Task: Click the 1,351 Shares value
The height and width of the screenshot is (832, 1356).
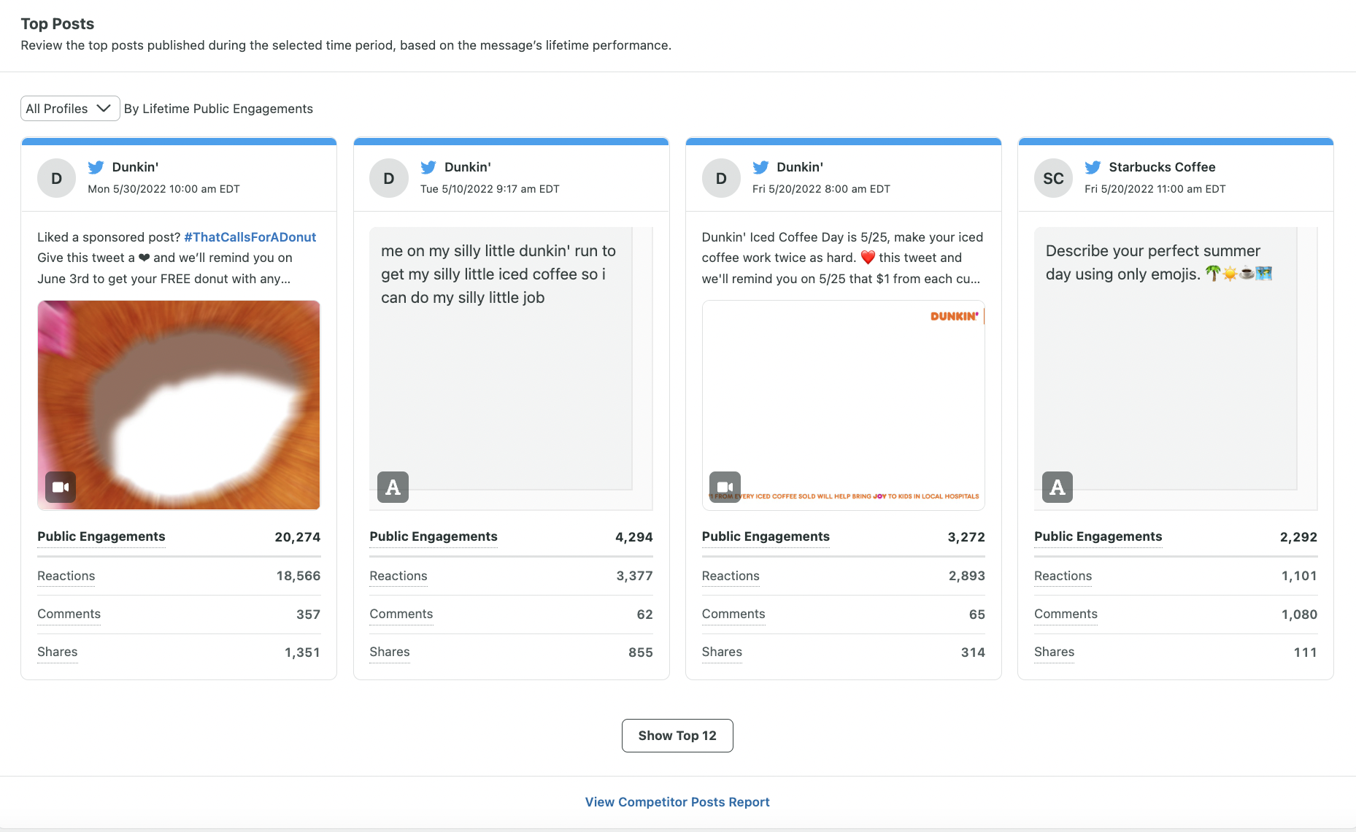Action: [302, 652]
